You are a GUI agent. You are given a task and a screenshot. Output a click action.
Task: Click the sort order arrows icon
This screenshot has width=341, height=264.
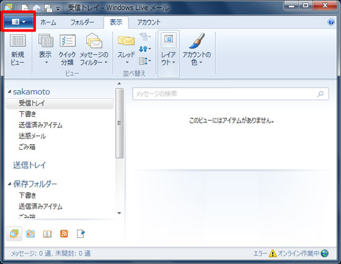[145, 49]
